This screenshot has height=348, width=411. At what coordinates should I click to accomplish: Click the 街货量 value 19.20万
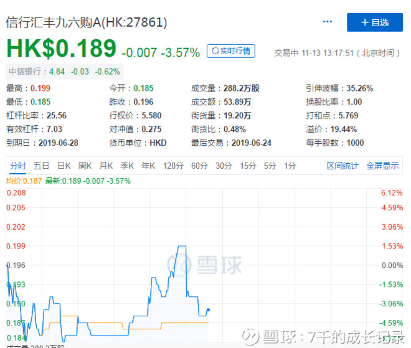point(237,116)
